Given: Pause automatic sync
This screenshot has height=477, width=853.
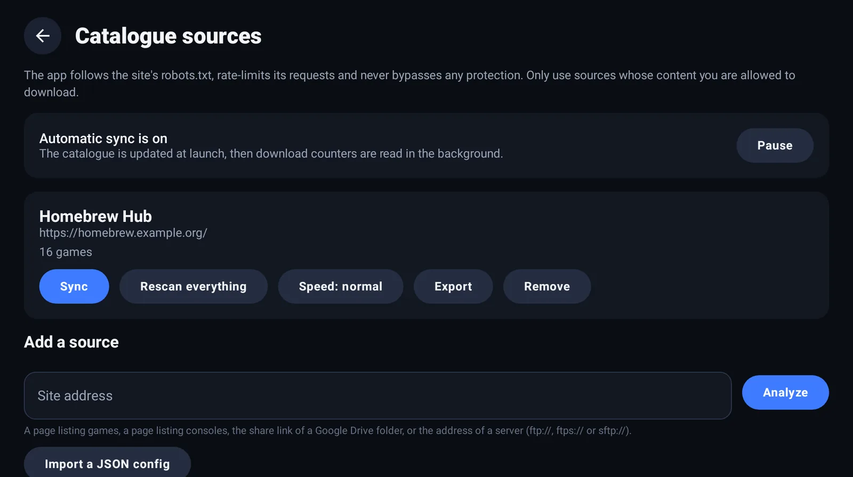Looking at the screenshot, I should coord(775,145).
